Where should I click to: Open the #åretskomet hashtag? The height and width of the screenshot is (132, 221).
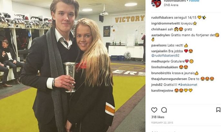point(187,85)
